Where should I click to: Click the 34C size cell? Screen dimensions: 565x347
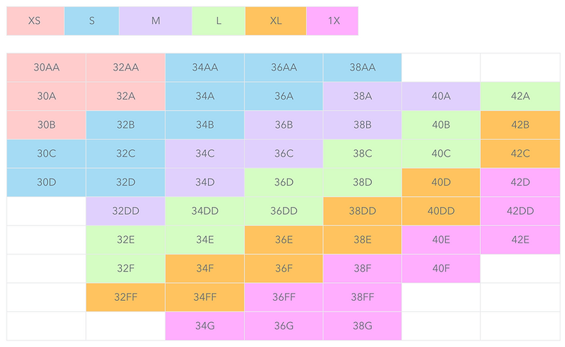204,154
